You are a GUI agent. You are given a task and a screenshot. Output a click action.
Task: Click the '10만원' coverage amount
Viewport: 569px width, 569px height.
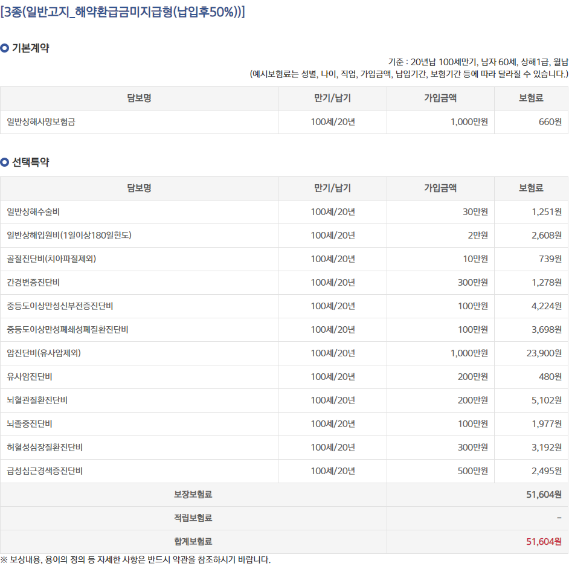tap(475, 259)
